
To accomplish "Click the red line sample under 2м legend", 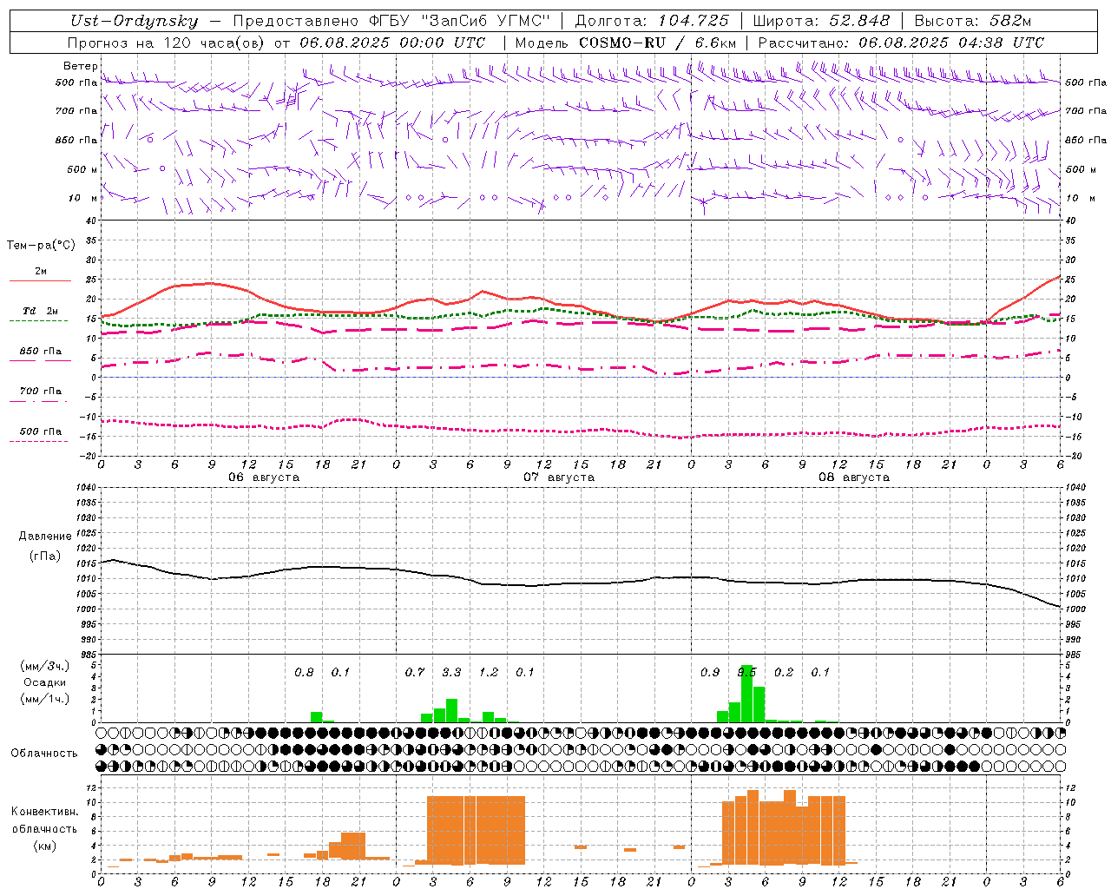I will 40,280.
